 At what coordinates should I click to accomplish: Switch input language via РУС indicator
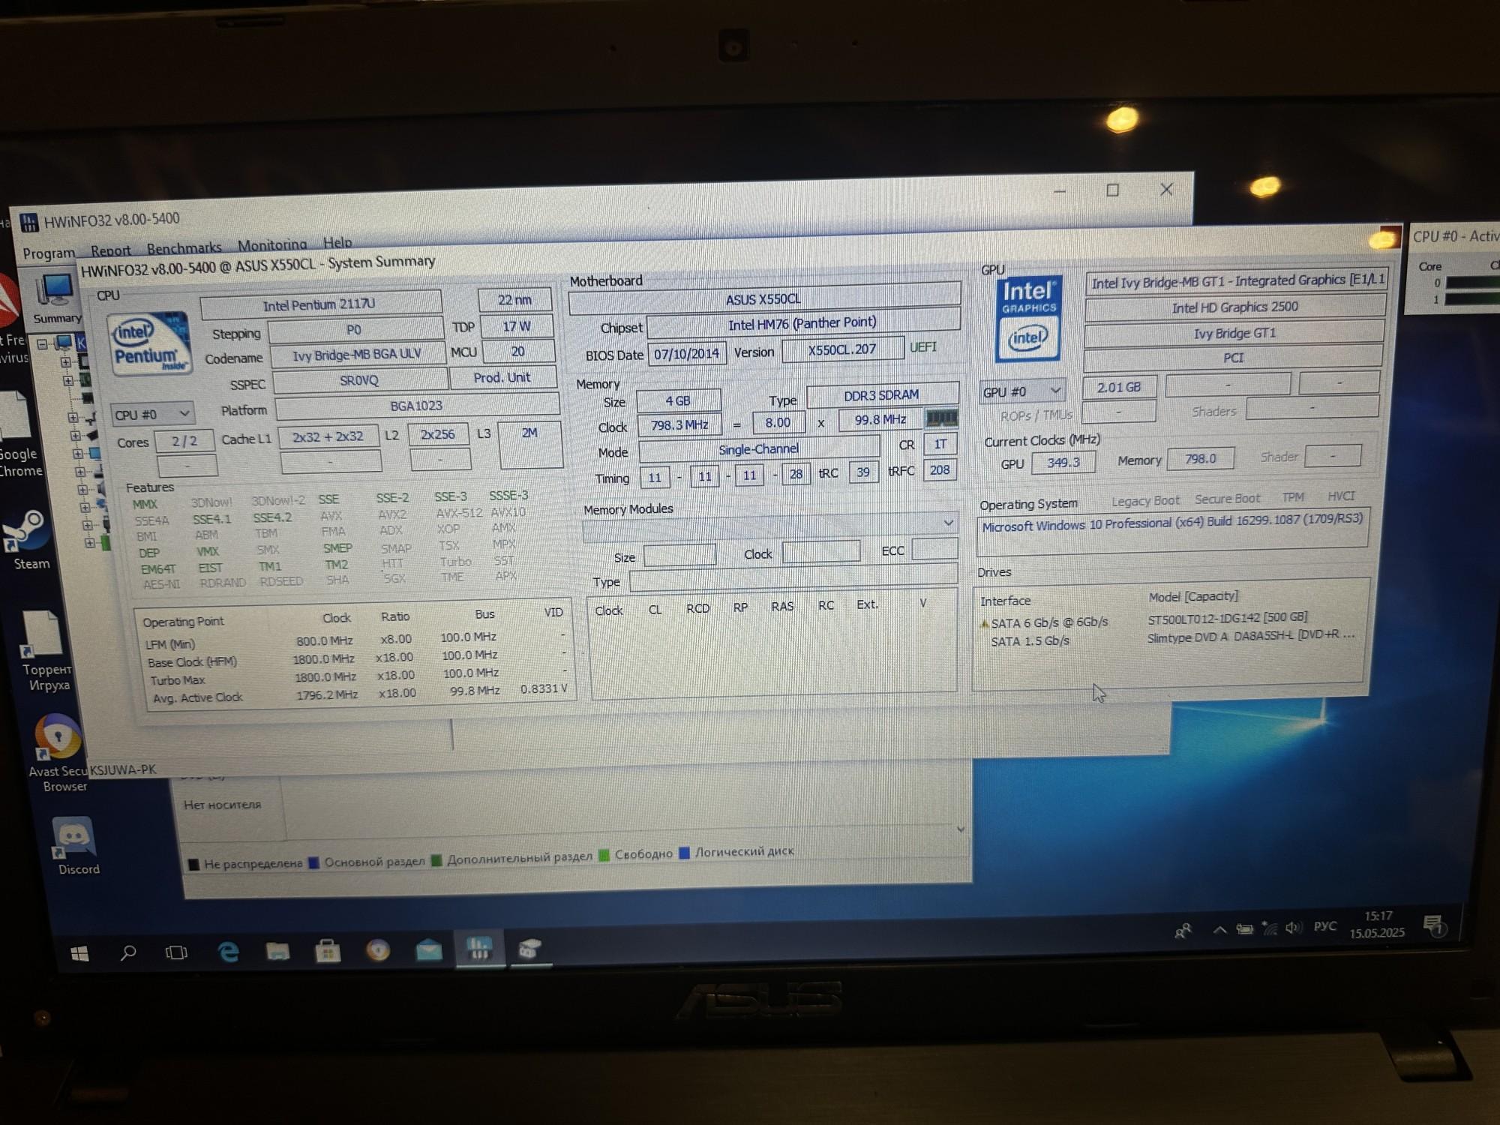pos(1325,926)
